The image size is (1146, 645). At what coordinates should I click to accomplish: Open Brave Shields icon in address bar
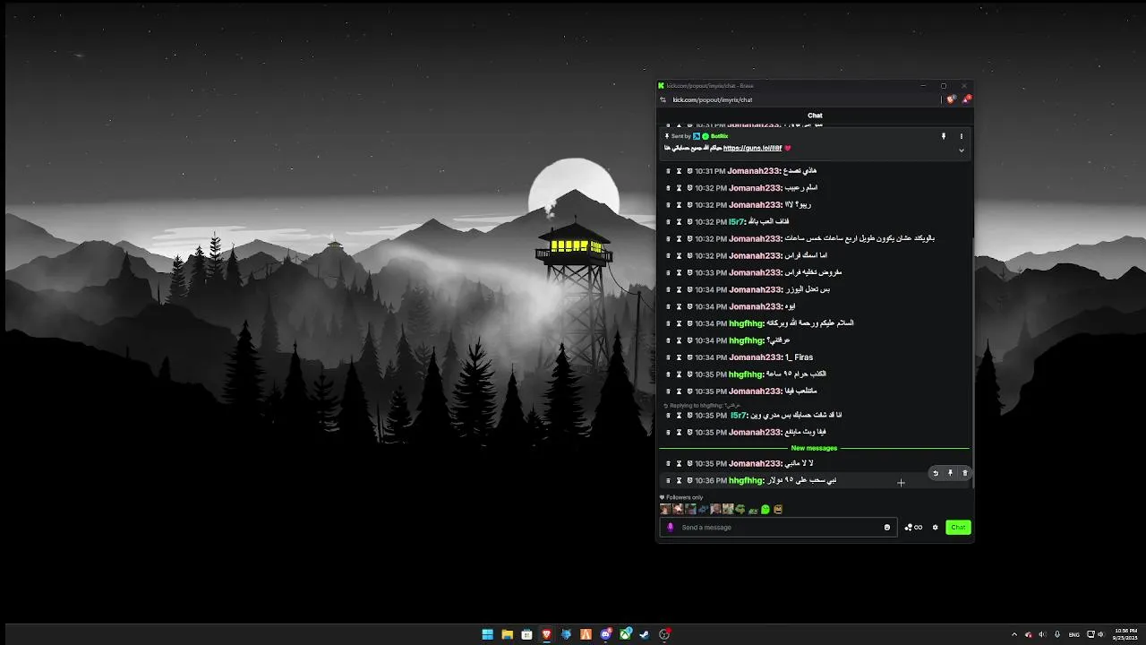click(951, 99)
